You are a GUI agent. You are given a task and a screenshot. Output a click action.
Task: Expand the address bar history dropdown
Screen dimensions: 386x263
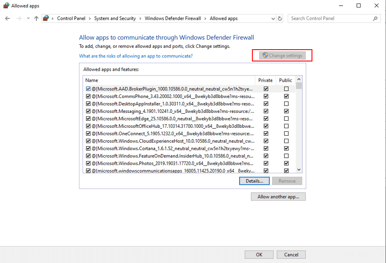[x=273, y=18]
